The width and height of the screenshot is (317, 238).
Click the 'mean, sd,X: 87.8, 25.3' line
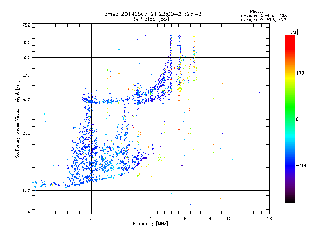pyautogui.click(x=264, y=20)
